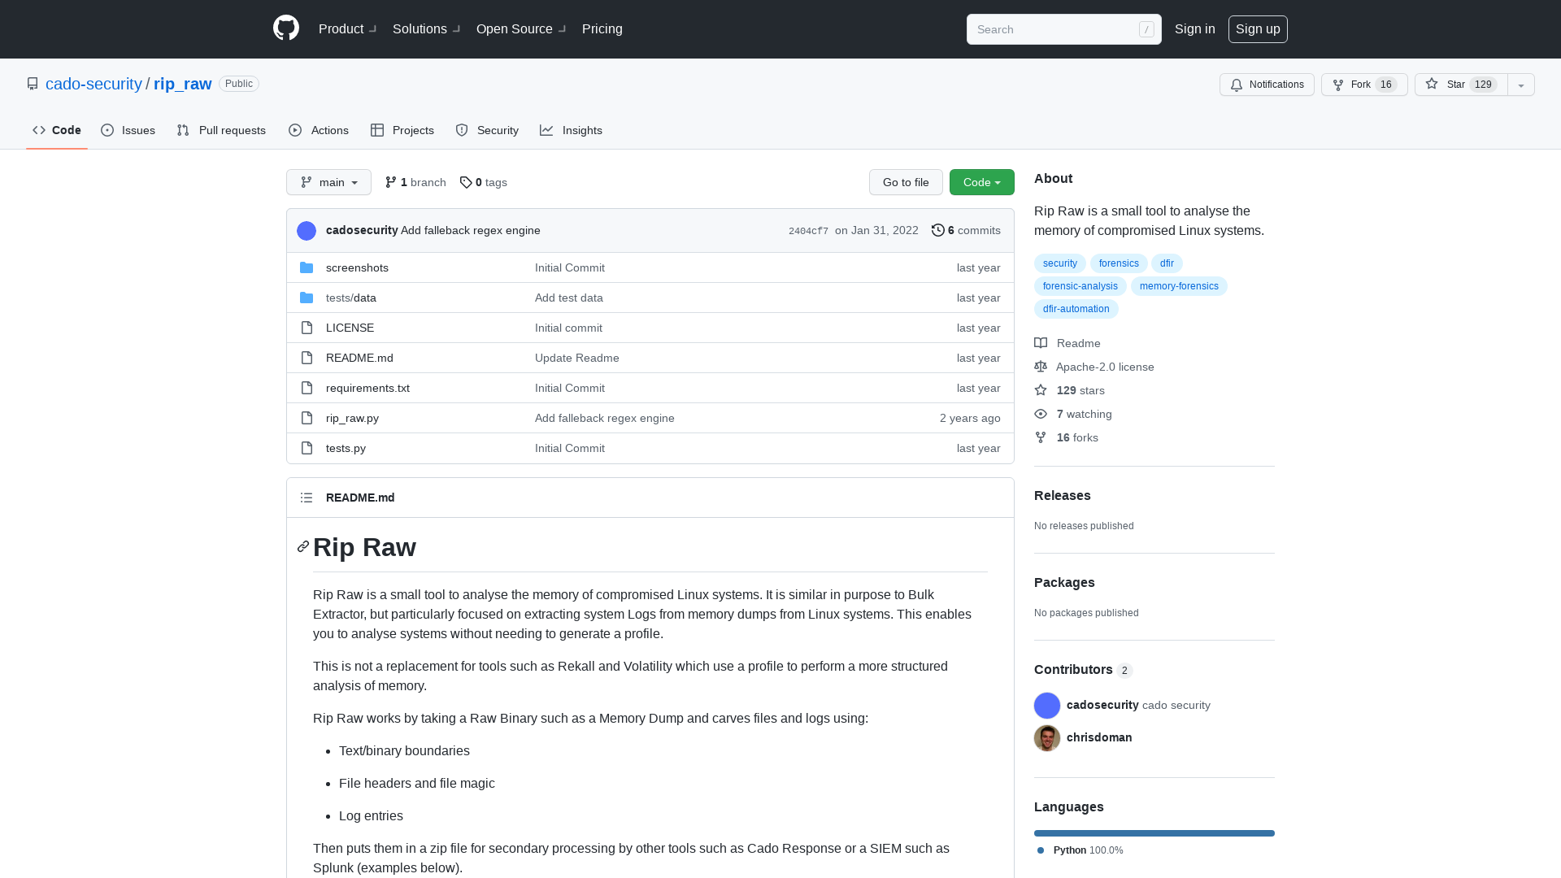Click the chrisdoman avatar thumbnail

click(x=1047, y=738)
